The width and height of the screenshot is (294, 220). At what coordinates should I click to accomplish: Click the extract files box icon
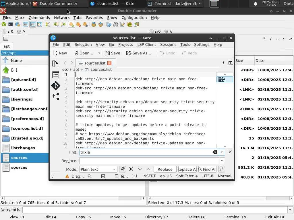(100, 24)
